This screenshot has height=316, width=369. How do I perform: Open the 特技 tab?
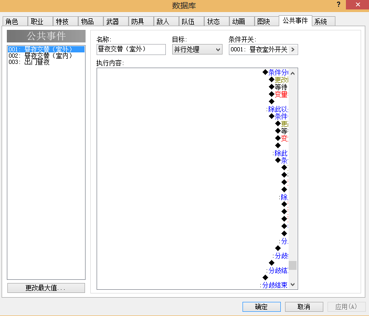click(66, 21)
